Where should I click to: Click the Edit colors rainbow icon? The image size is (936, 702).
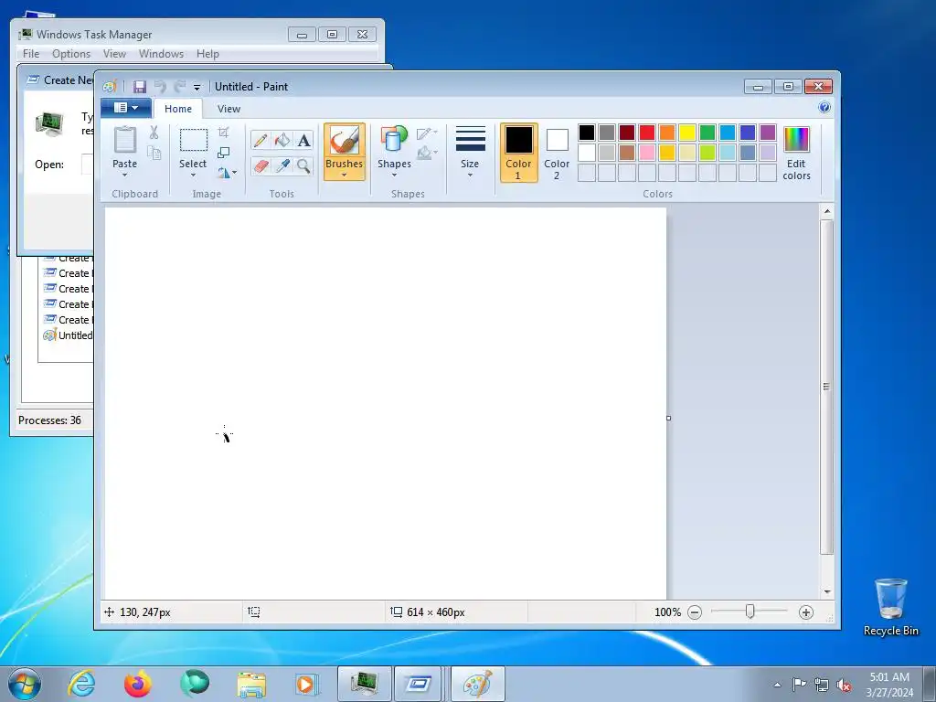796,140
